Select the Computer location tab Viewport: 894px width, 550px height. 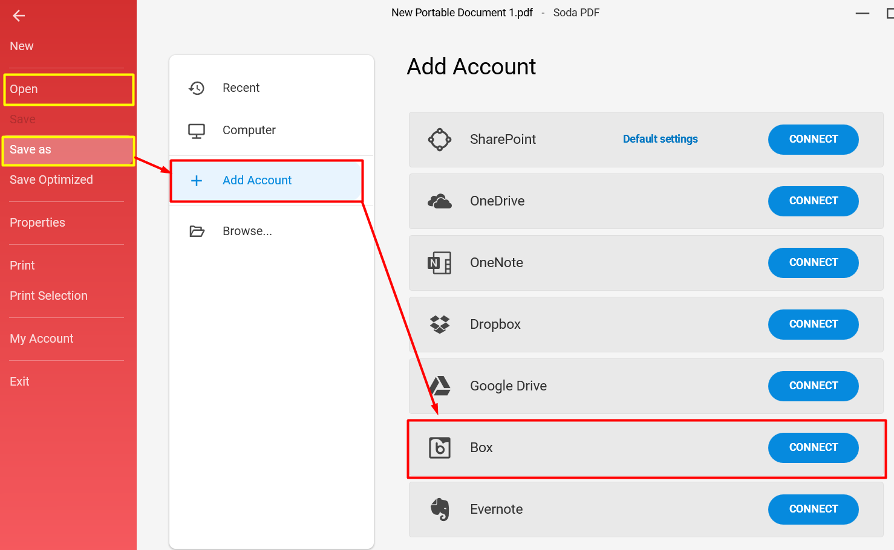click(272, 131)
